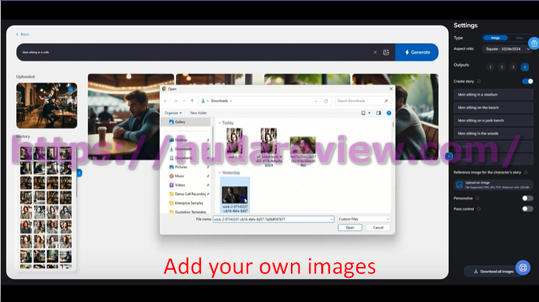Click Open to confirm the file selection
539x302 pixels.
pos(349,228)
